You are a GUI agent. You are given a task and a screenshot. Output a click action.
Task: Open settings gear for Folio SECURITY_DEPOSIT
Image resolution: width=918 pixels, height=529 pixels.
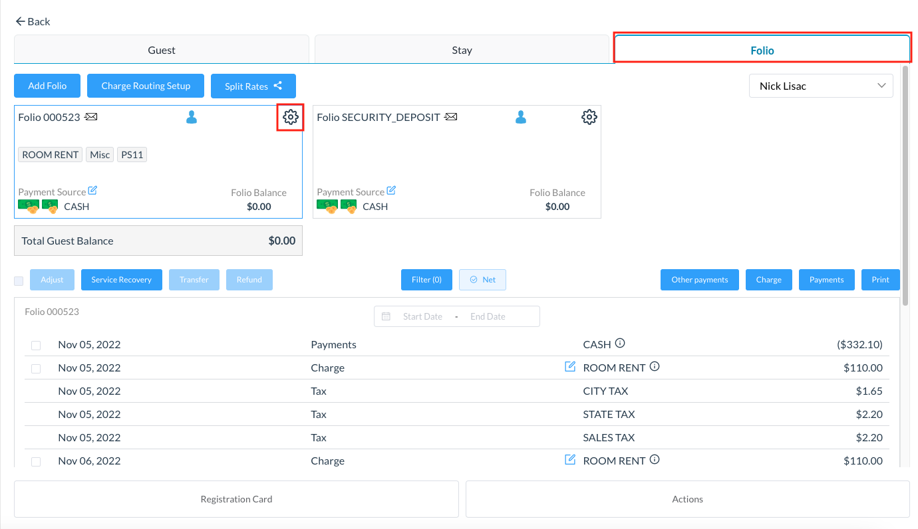[x=589, y=118]
